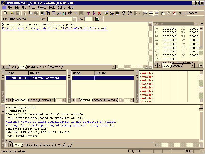Screen dimensions: 205x154
Task: Switch to the Locals tab
Action: 33,100
